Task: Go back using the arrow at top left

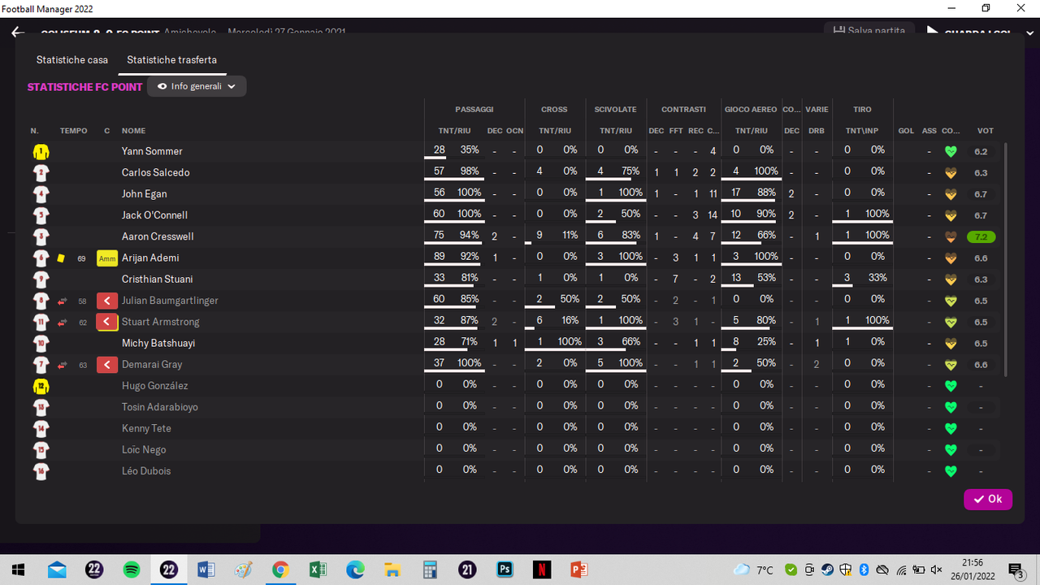Action: [18, 32]
